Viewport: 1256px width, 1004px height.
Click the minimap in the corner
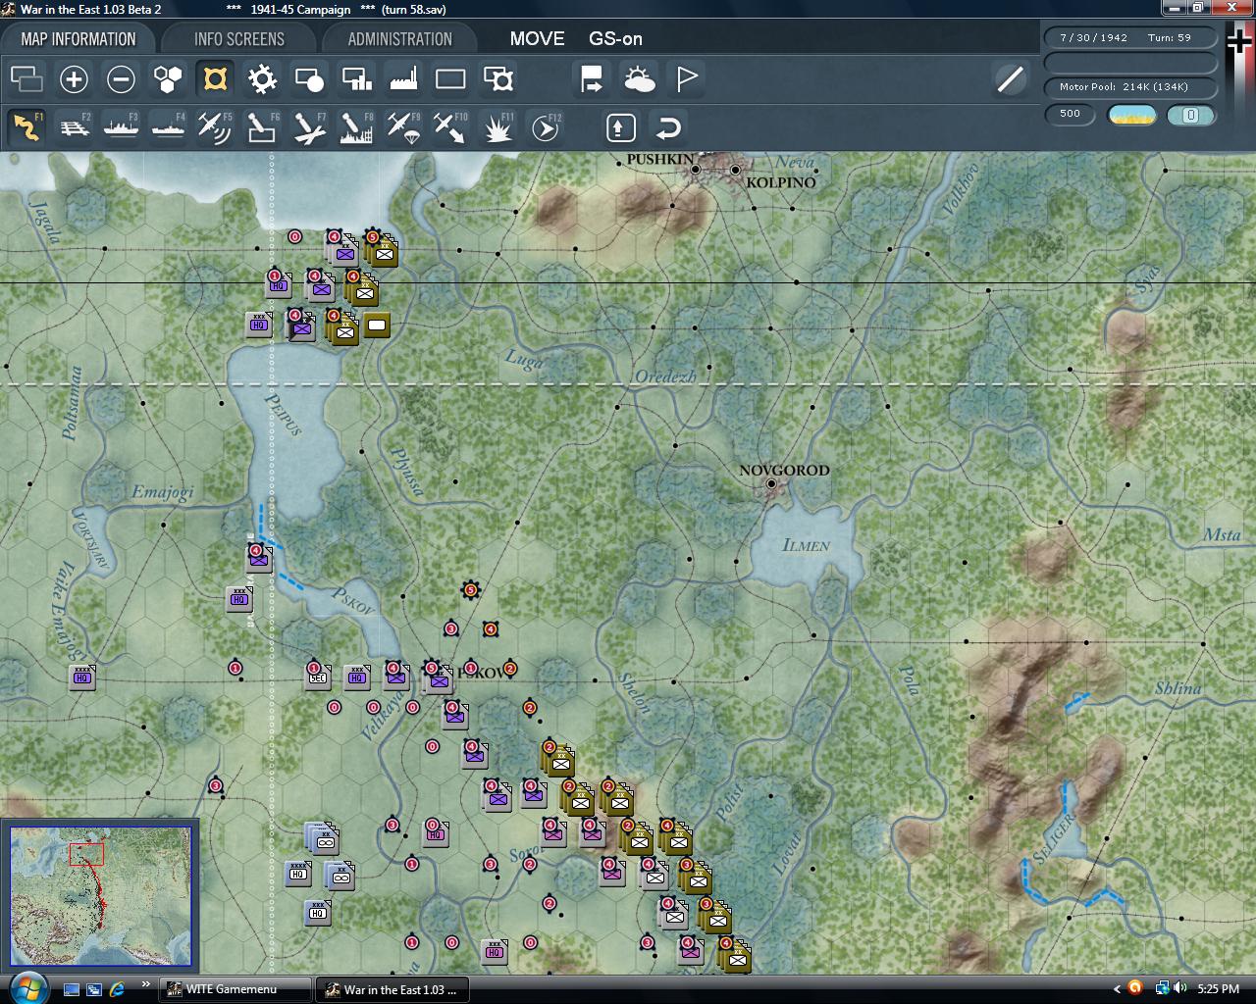click(x=100, y=896)
